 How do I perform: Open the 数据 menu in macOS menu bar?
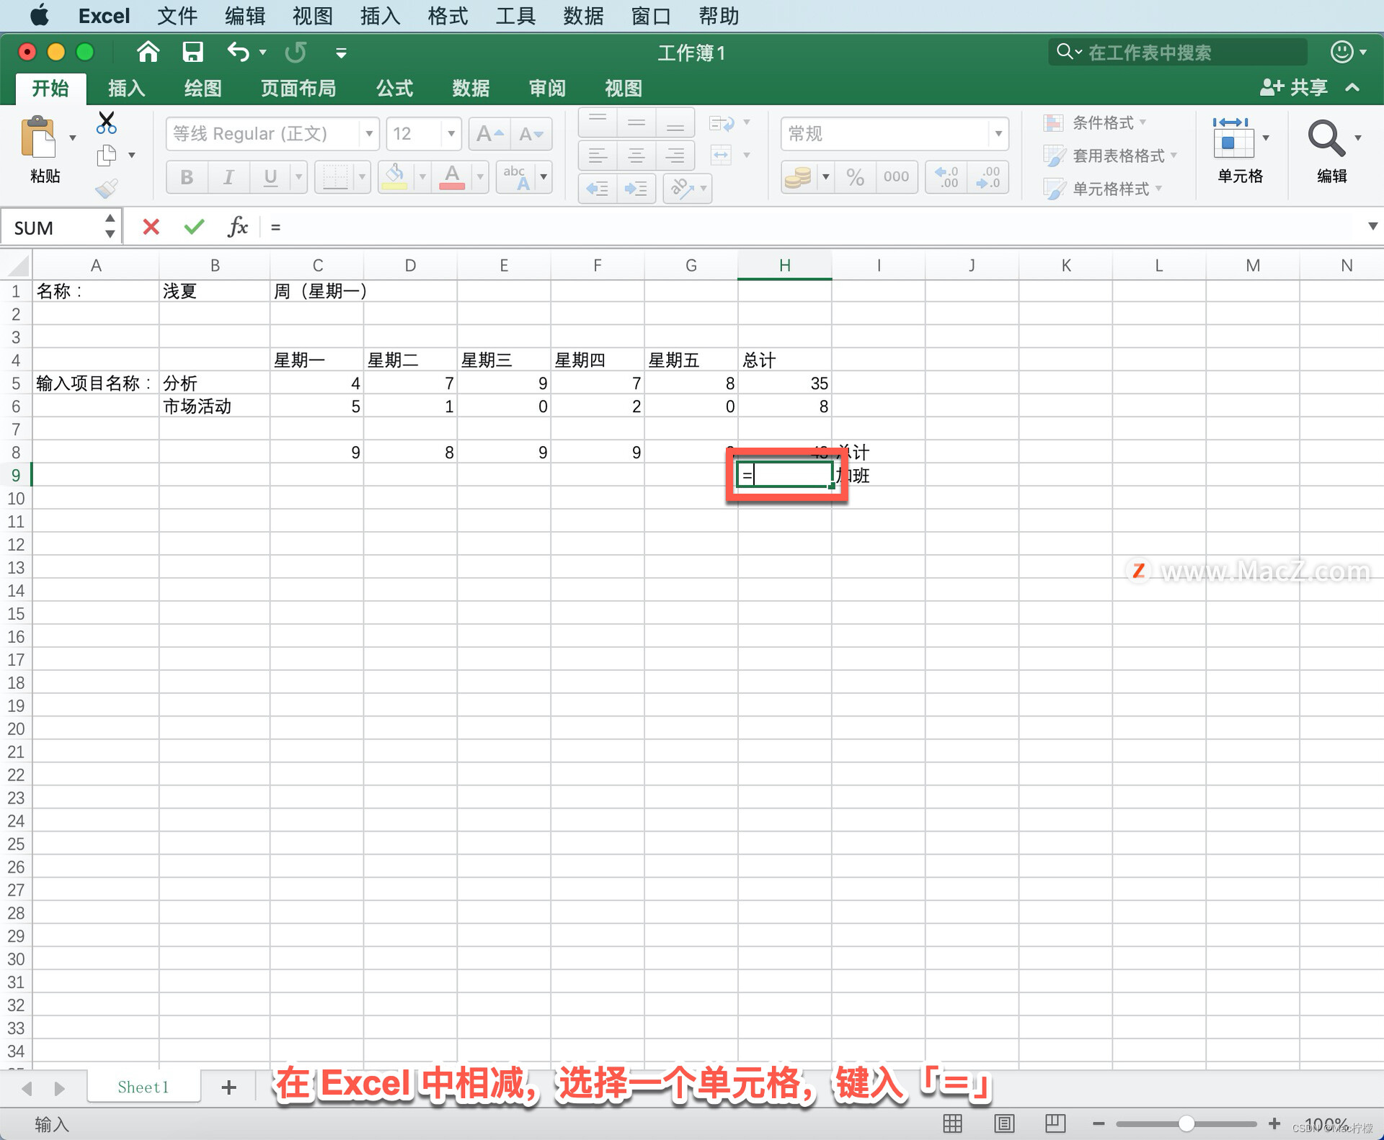click(x=582, y=16)
